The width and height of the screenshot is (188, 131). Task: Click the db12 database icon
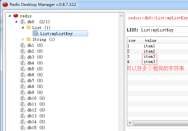coord(23,110)
